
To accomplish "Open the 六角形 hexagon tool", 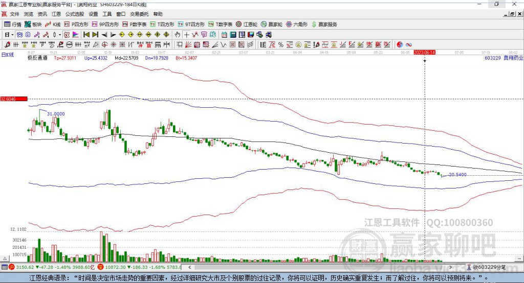I will click(297, 25).
